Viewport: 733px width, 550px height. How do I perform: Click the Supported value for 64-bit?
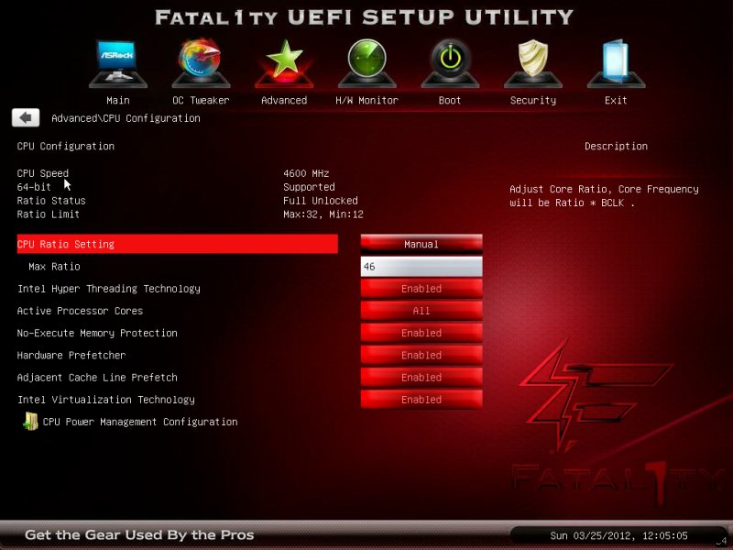309,187
